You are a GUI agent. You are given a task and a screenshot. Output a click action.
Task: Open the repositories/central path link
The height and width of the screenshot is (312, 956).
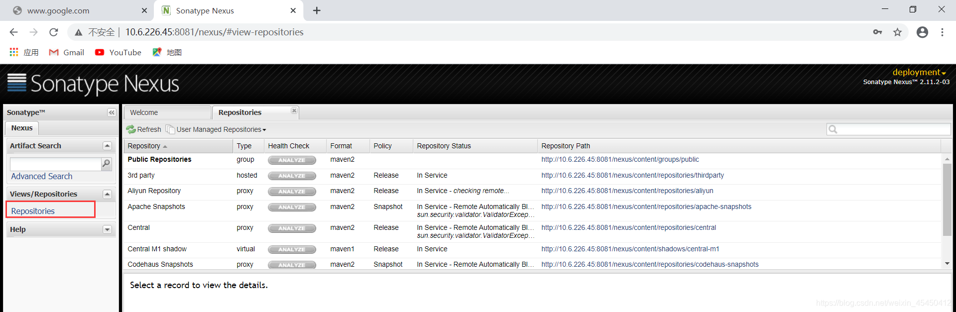point(628,227)
